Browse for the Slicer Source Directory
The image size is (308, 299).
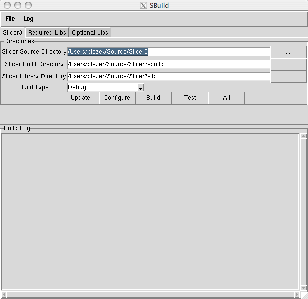coord(288,52)
